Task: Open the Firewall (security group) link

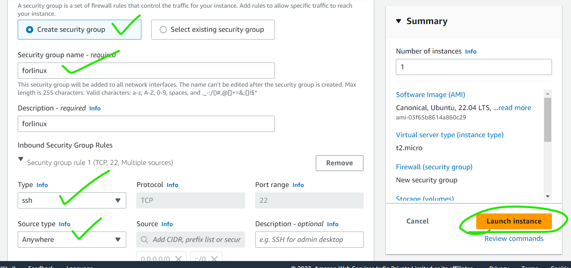Action: (434, 167)
